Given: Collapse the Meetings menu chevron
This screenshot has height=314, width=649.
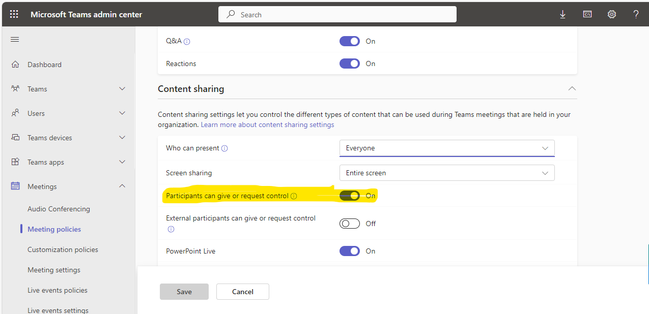Looking at the screenshot, I should 122,186.
